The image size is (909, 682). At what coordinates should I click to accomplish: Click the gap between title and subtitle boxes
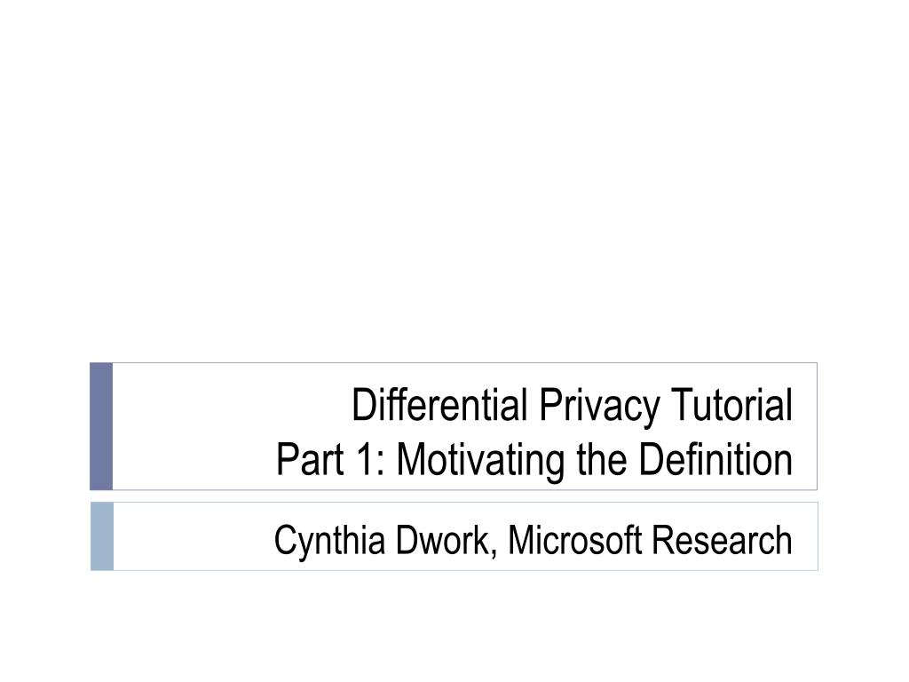454,496
